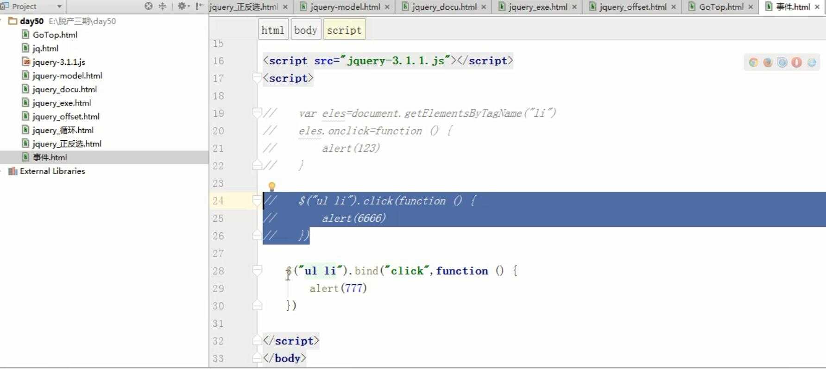Image resolution: width=826 pixels, height=369 pixels.
Task: Switch to the jquery_offset.html tab
Action: 632,7
